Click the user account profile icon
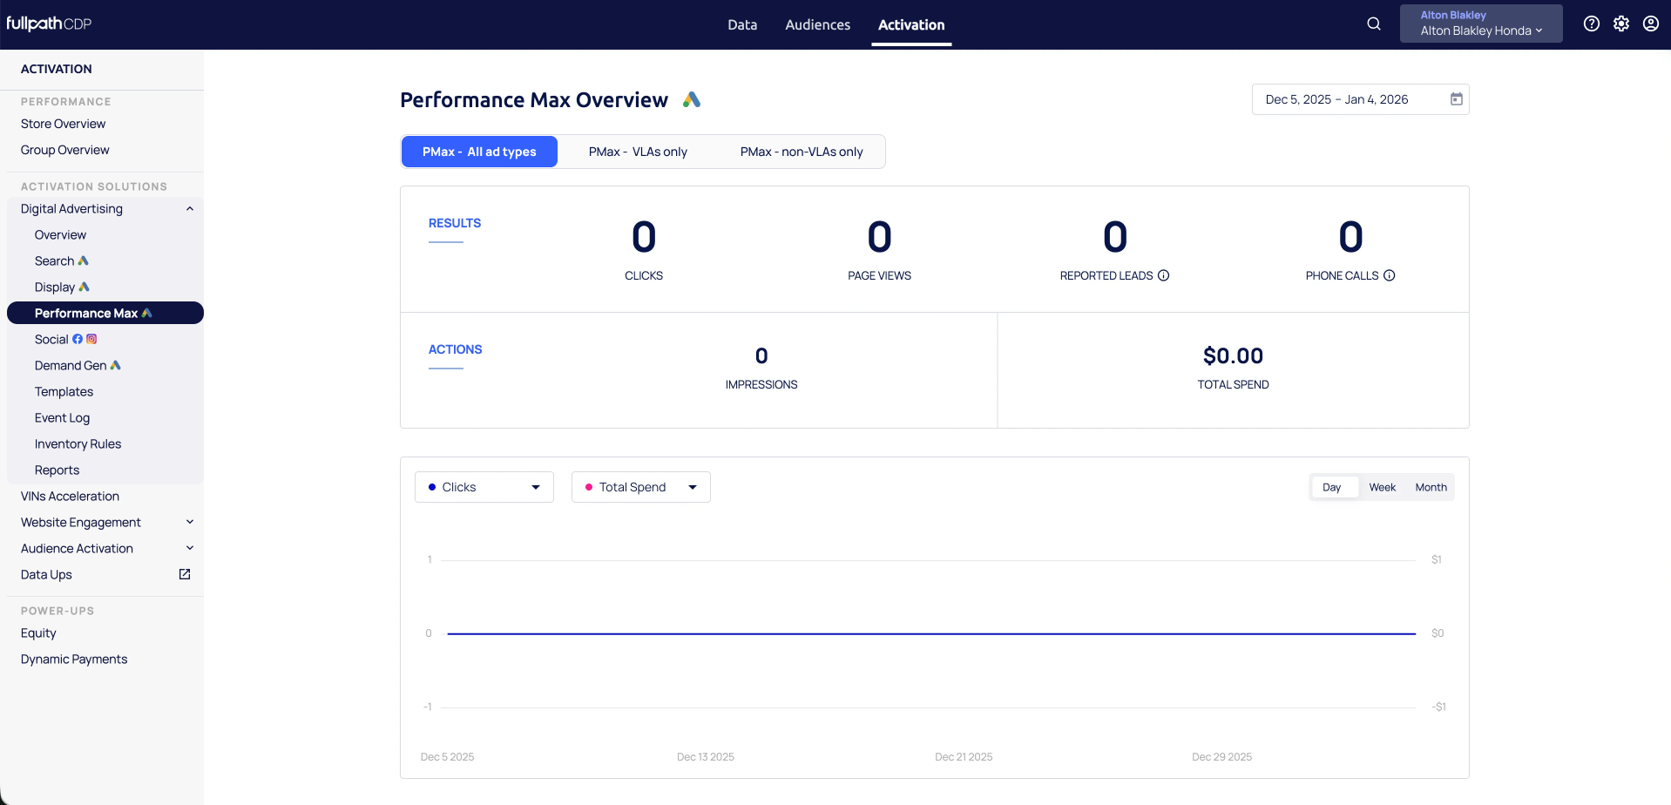This screenshot has width=1671, height=805. 1650,24
